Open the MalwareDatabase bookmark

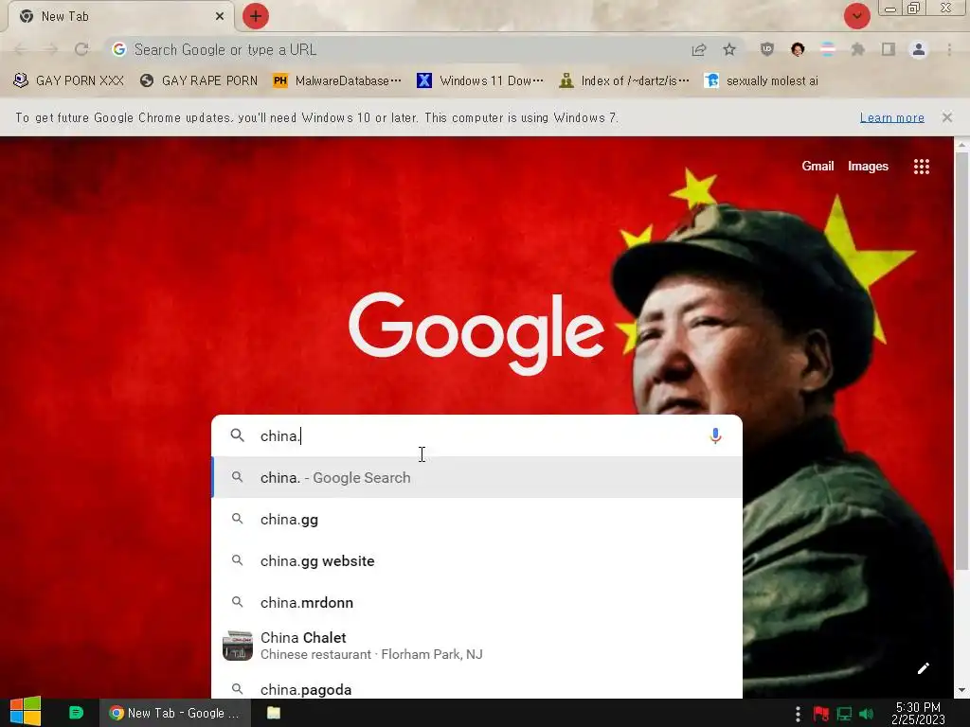[x=337, y=81]
